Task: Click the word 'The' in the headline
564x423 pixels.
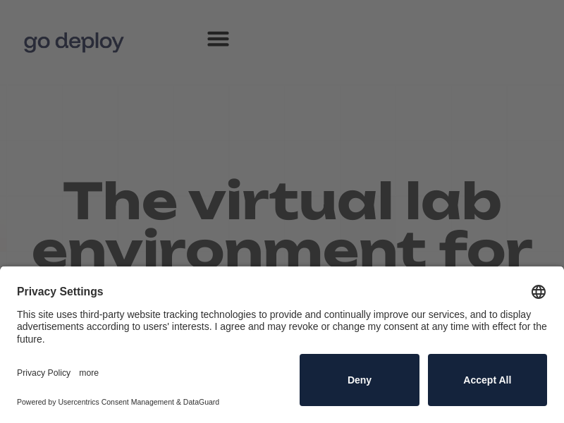Action: pyautogui.click(x=120, y=202)
